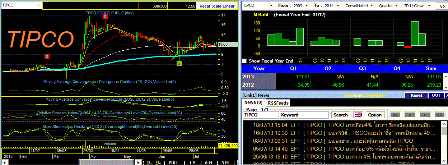Click the green B buy signal marker
The height and width of the screenshot is (165, 448).
(x=179, y=63)
